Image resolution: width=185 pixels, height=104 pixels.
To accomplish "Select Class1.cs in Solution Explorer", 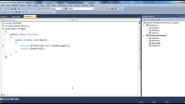I will click(x=155, y=33).
